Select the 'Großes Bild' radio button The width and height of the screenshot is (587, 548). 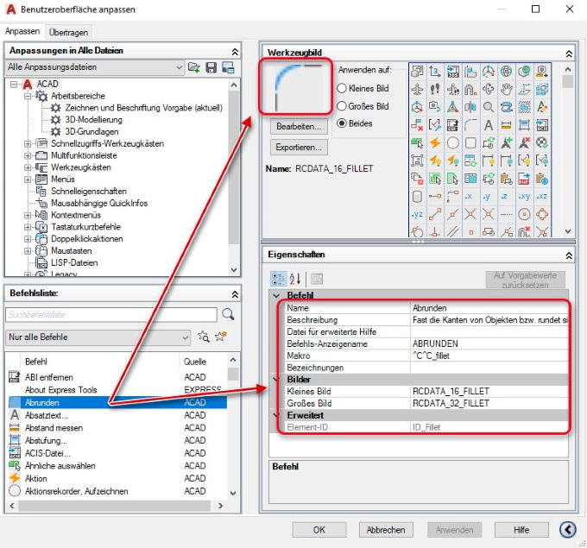pos(343,106)
